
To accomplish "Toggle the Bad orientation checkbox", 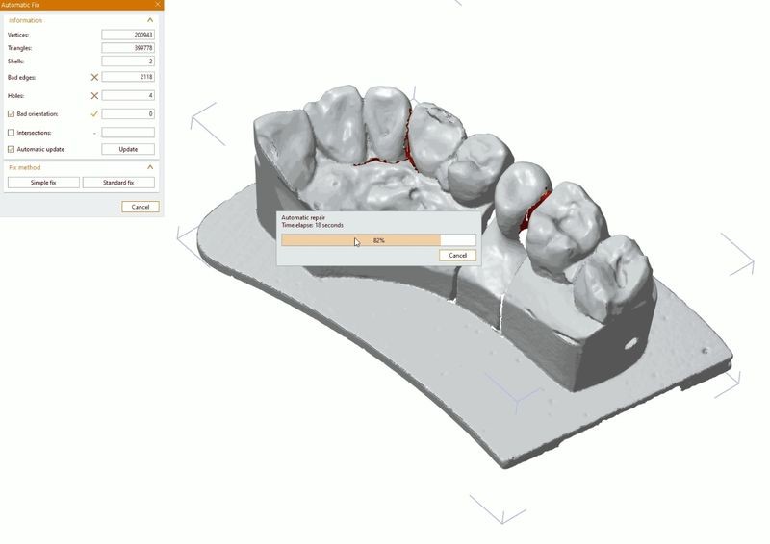I will tap(12, 114).
